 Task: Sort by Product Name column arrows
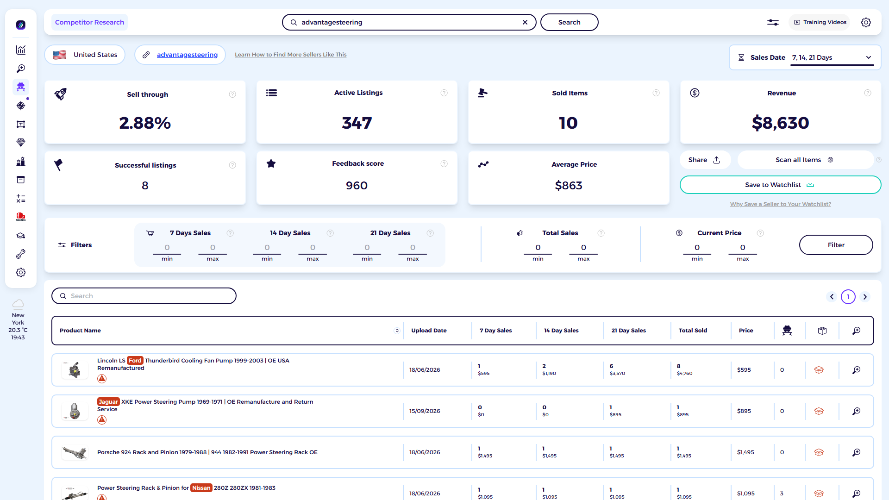(397, 331)
